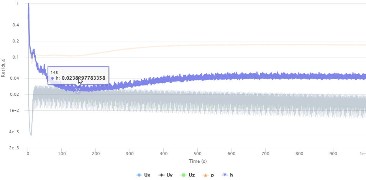This screenshot has height=180, width=366.
Task: Click the h purple inverted-triangle legend marker
Action: [x=224, y=175]
